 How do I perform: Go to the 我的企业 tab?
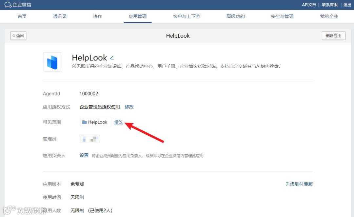(x=329, y=16)
